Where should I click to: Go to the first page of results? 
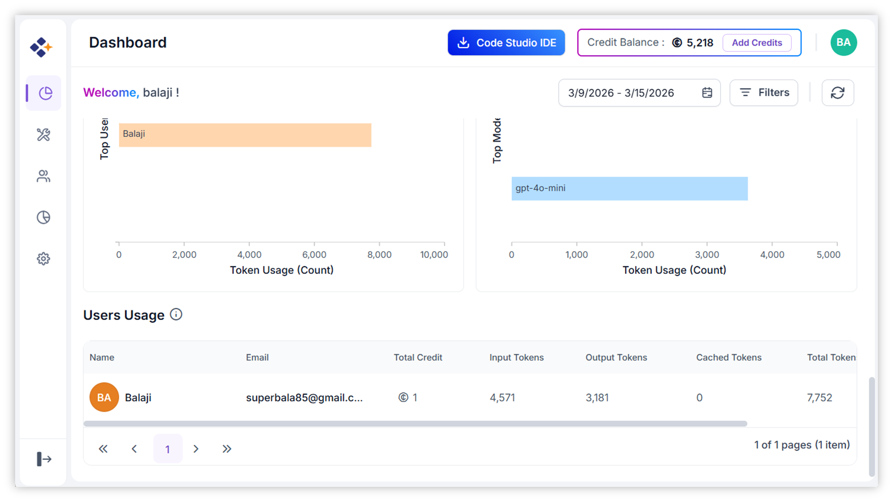[x=103, y=449]
